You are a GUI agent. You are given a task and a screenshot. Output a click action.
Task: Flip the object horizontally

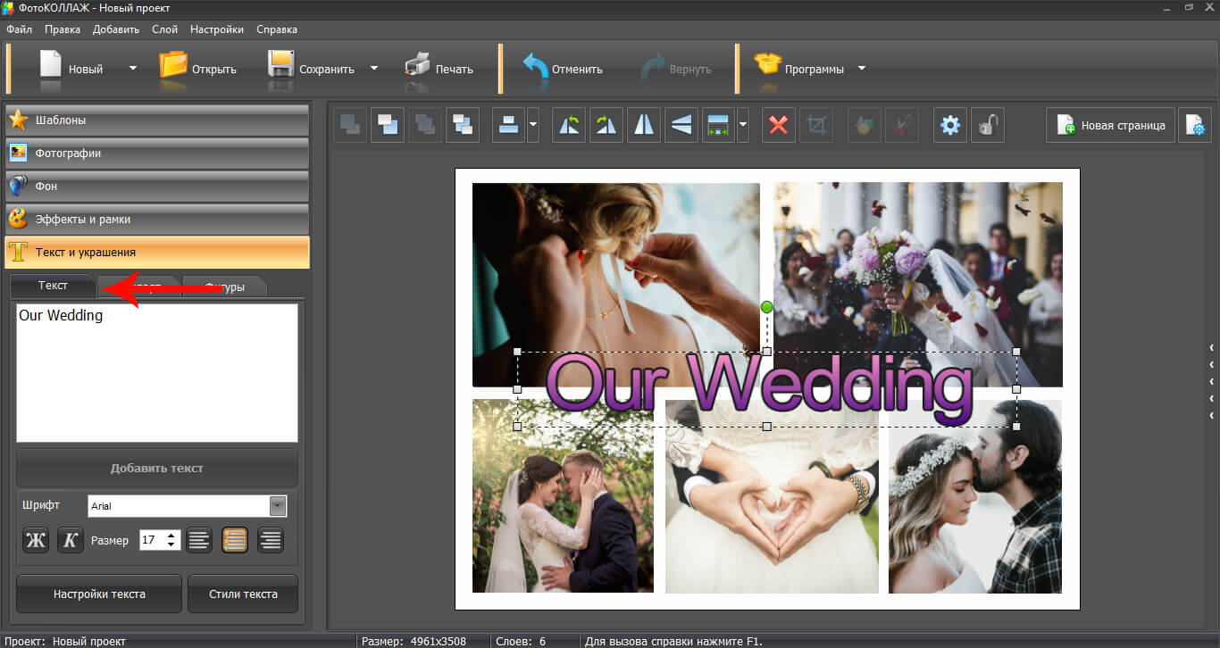[x=644, y=125]
